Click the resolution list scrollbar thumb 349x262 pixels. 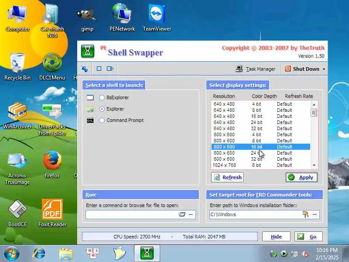tap(314, 113)
